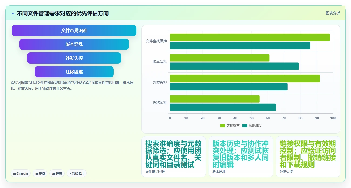Click the 外发失控 y-axis label

click(160, 82)
